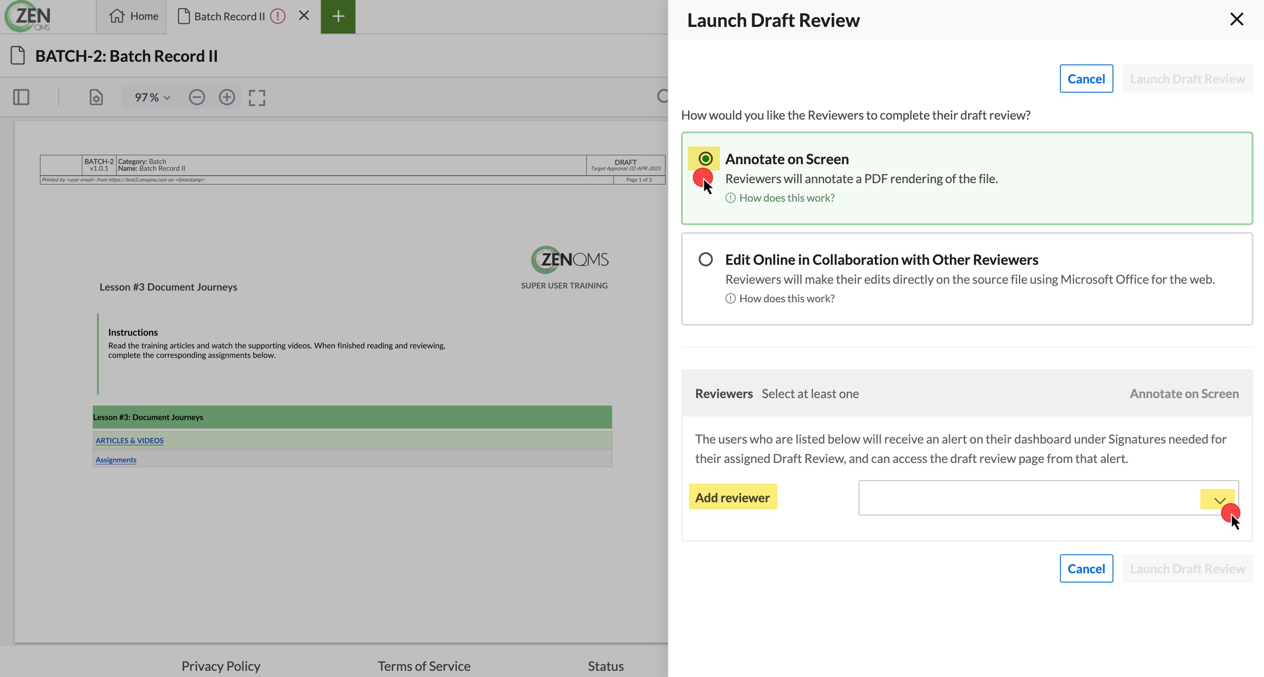Screen dimensions: 1264x677
Task: Click the Home house icon
Action: coord(117,16)
